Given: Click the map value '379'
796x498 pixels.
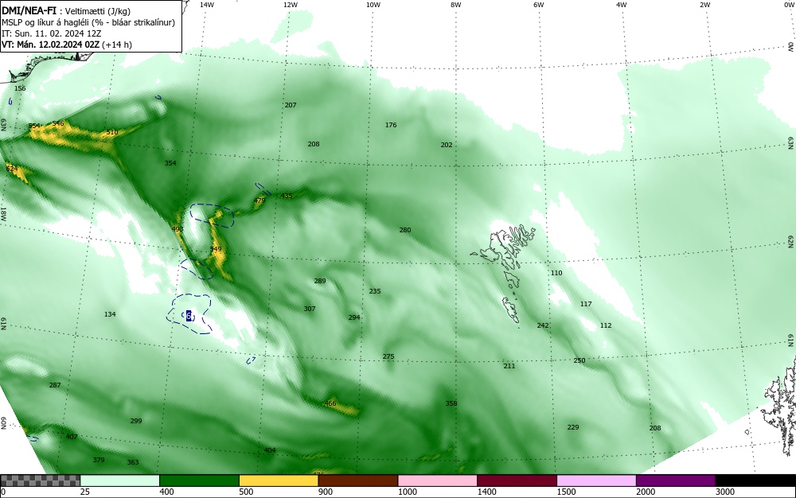Looking at the screenshot, I should click(99, 460).
